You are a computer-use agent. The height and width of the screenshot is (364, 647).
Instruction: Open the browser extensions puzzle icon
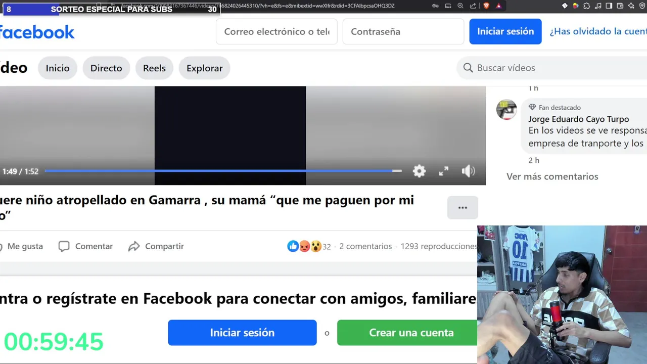pyautogui.click(x=586, y=6)
